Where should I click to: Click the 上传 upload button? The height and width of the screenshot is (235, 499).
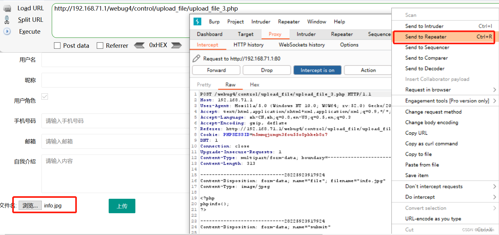click(122, 206)
